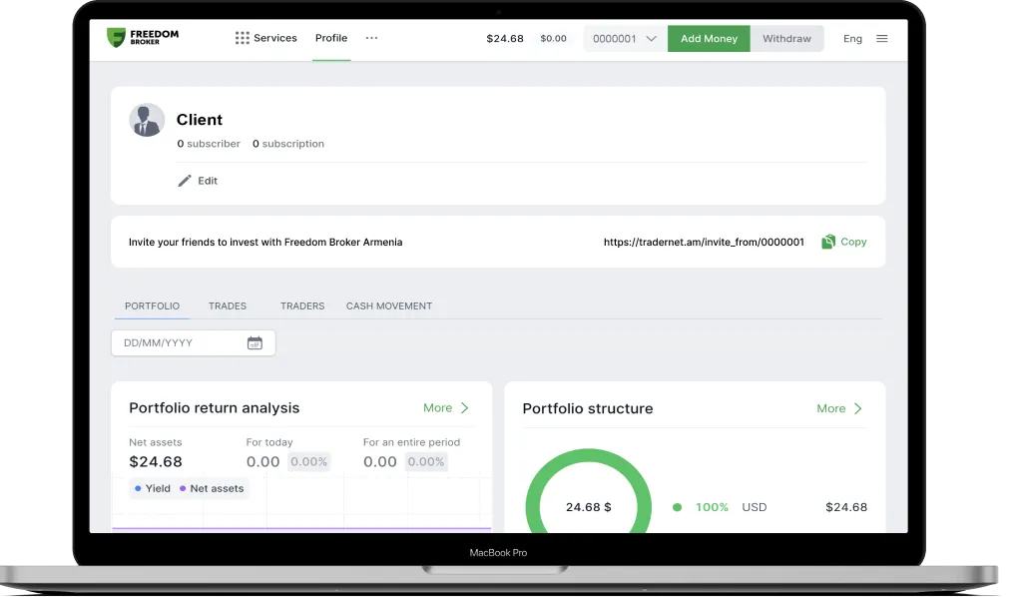The height and width of the screenshot is (597, 1022).
Task: Click the DD/MM/YYYY date input field
Action: tap(180, 342)
